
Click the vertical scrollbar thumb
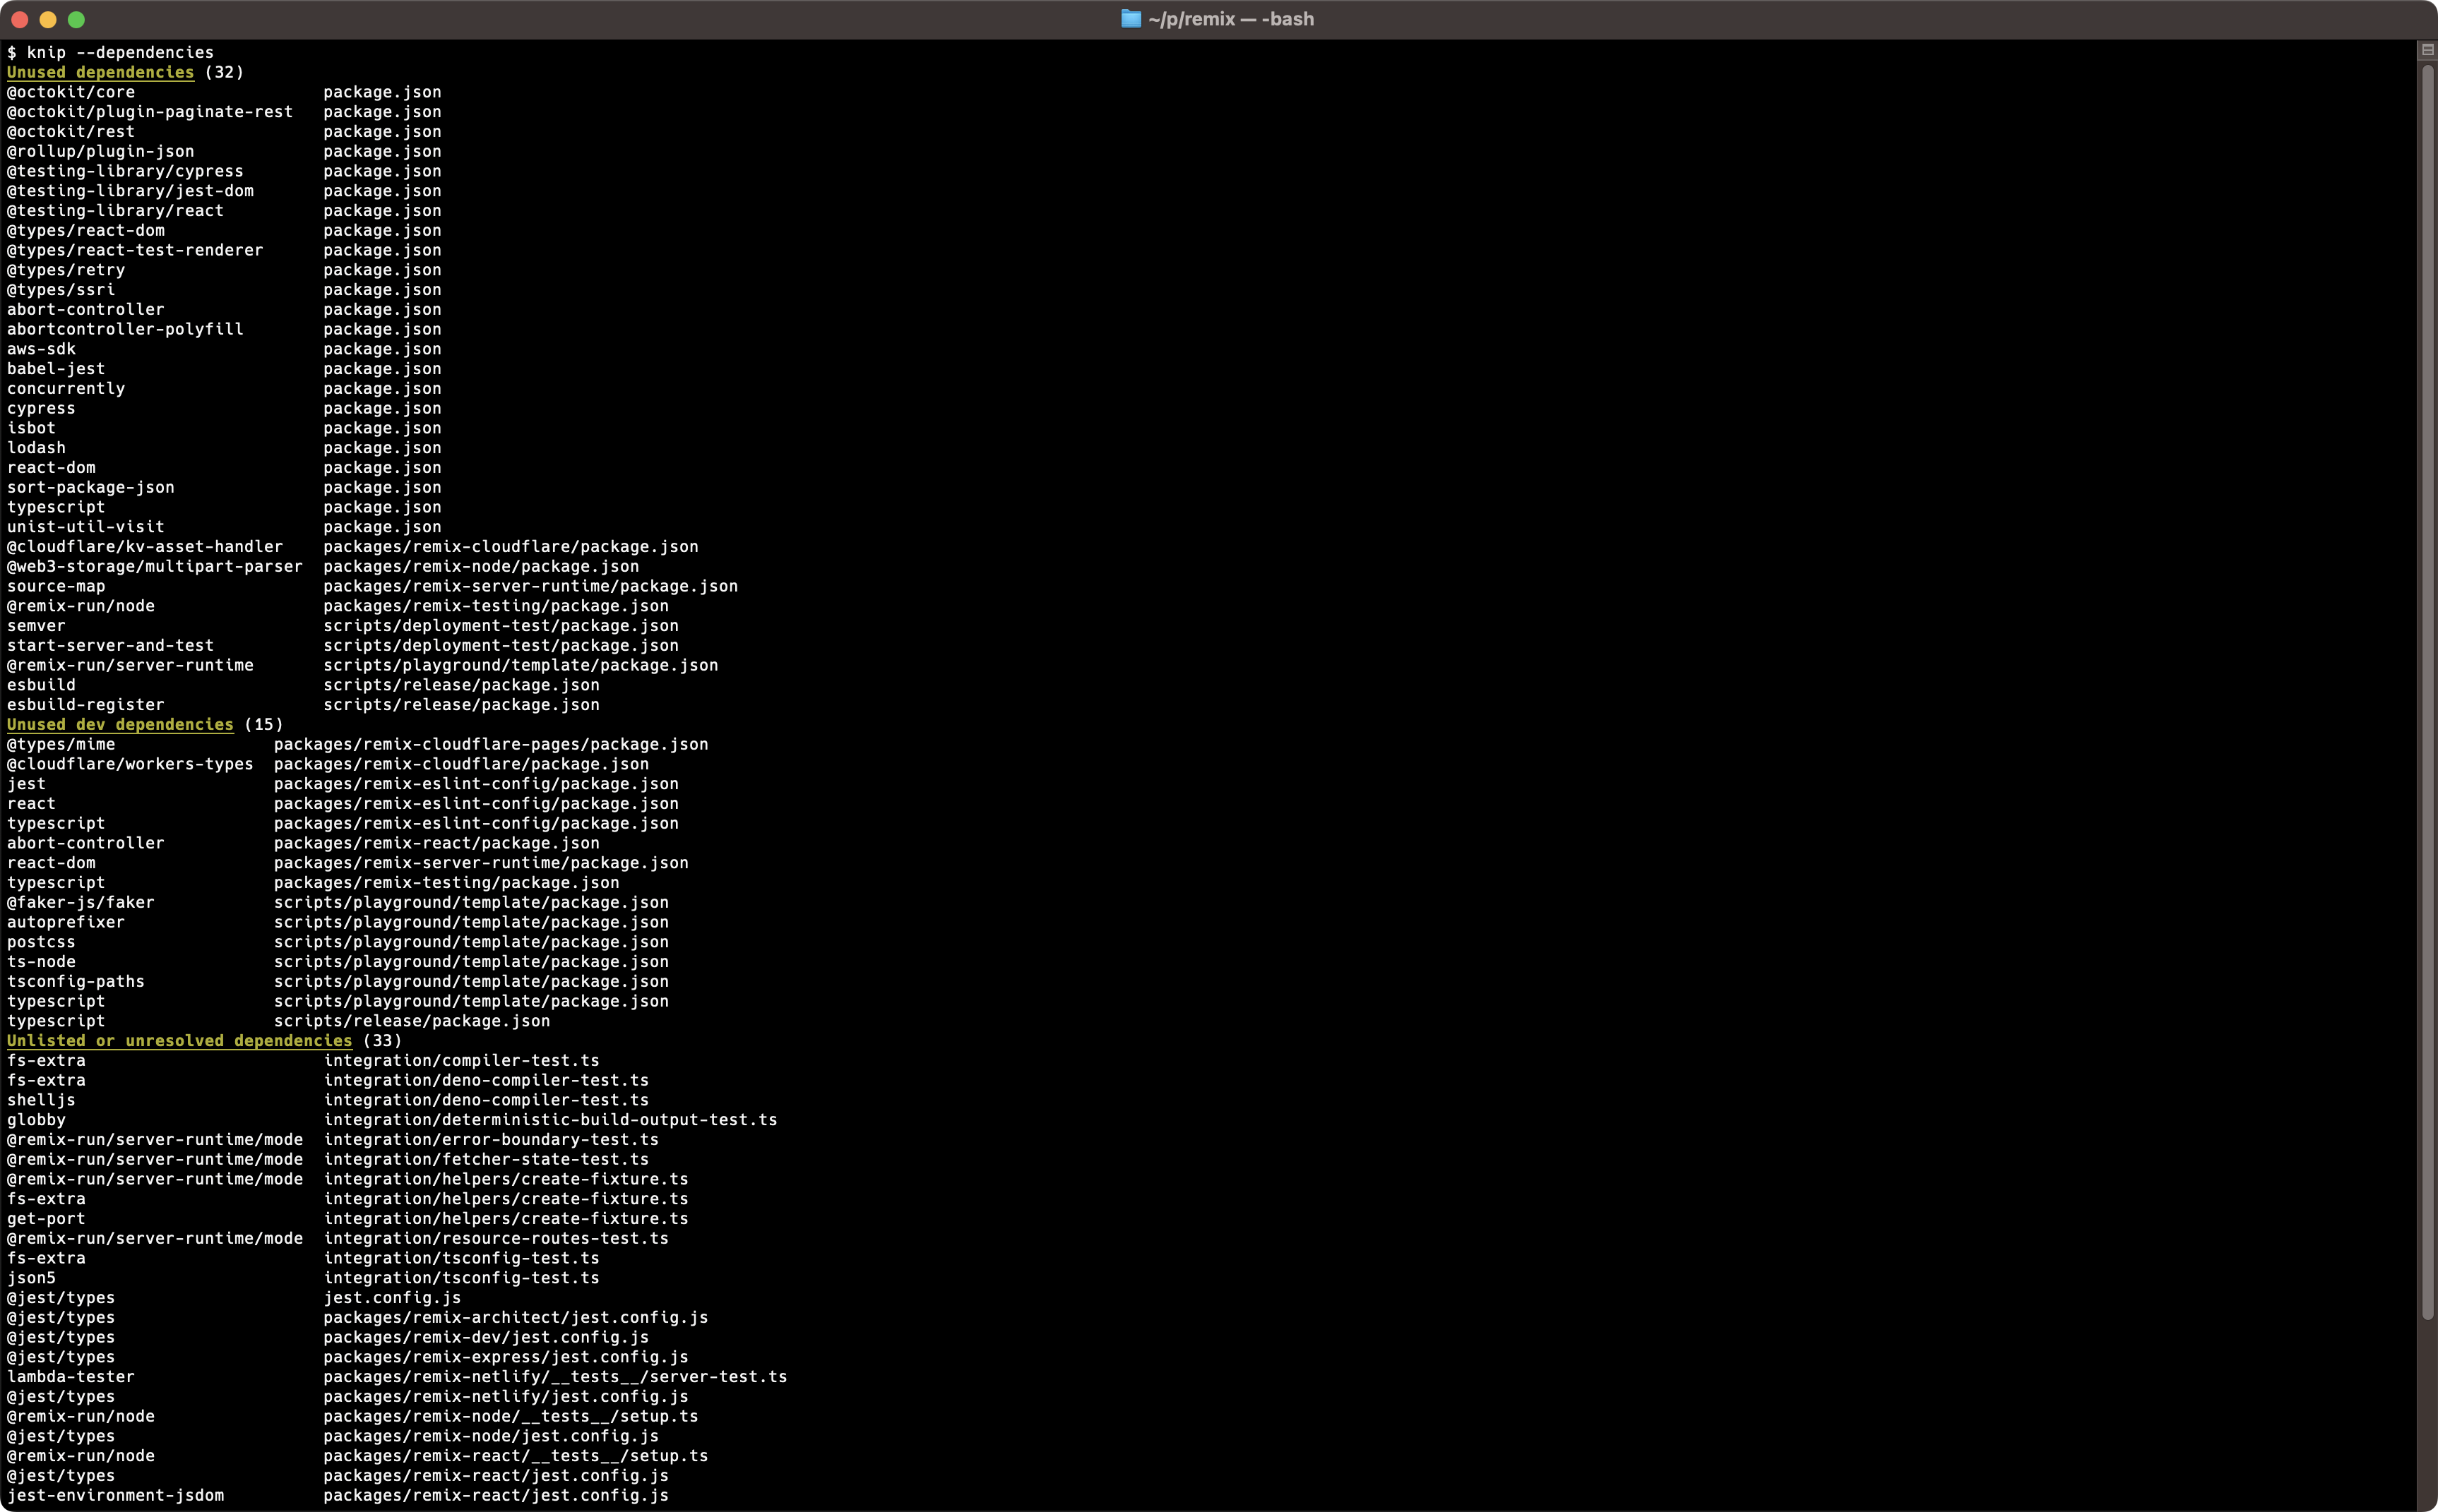2427,690
